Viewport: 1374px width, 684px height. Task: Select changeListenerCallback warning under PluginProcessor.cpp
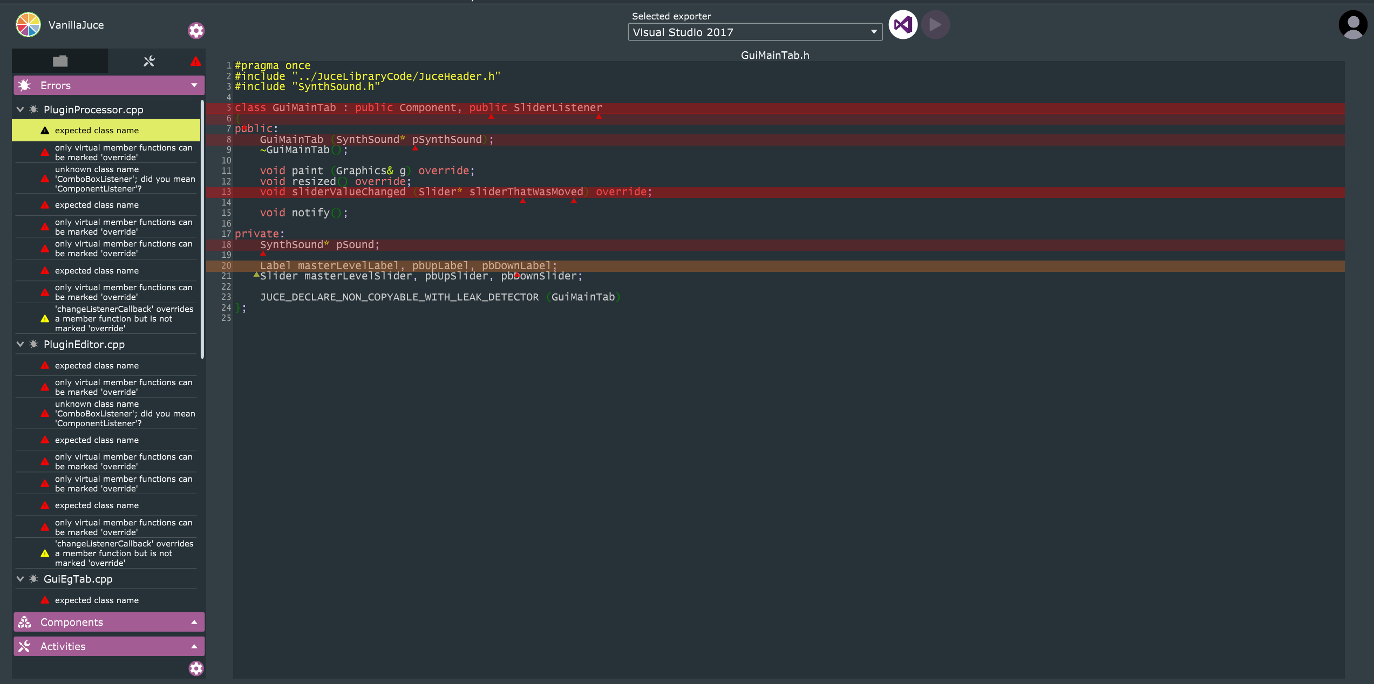[106, 319]
